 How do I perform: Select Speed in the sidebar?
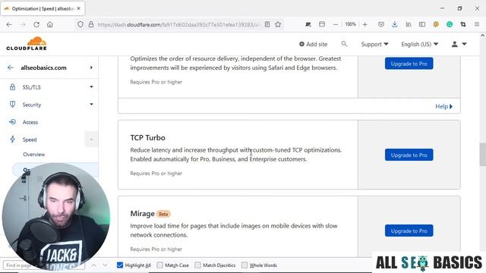point(30,140)
